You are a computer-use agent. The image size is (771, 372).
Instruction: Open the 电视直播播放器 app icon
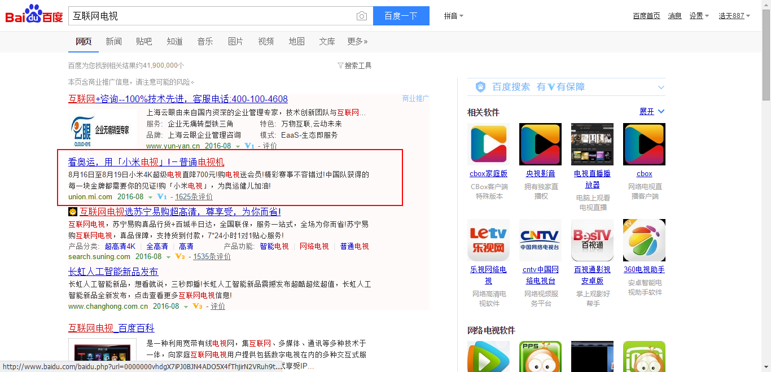(x=592, y=144)
